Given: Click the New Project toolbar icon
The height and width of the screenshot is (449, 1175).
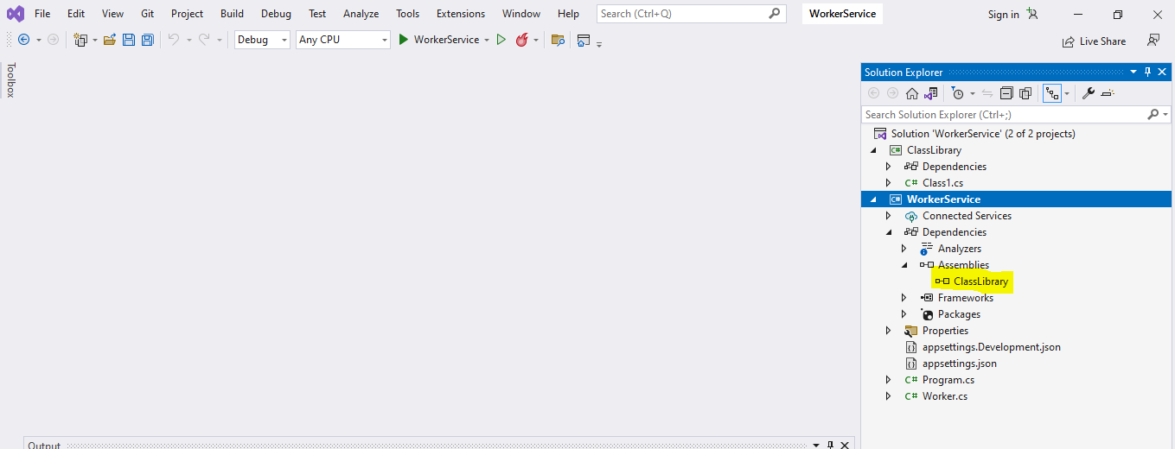Looking at the screenshot, I should pyautogui.click(x=80, y=40).
